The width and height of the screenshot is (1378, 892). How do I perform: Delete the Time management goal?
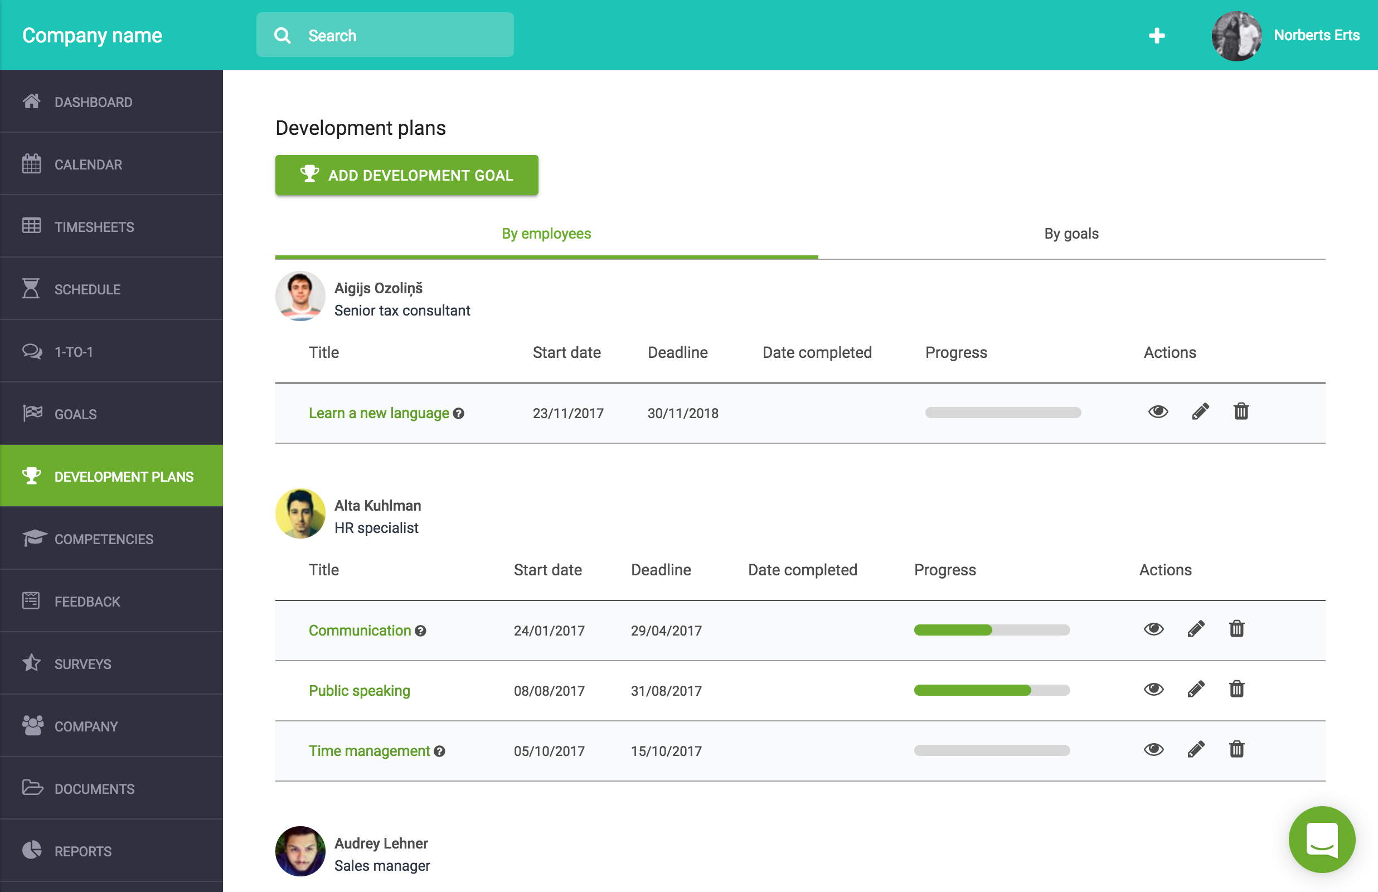(x=1236, y=749)
